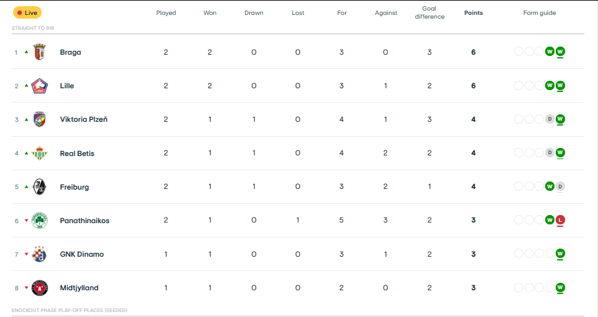The image size is (598, 317).
Task: Click the Lille club crest
Action: point(39,86)
